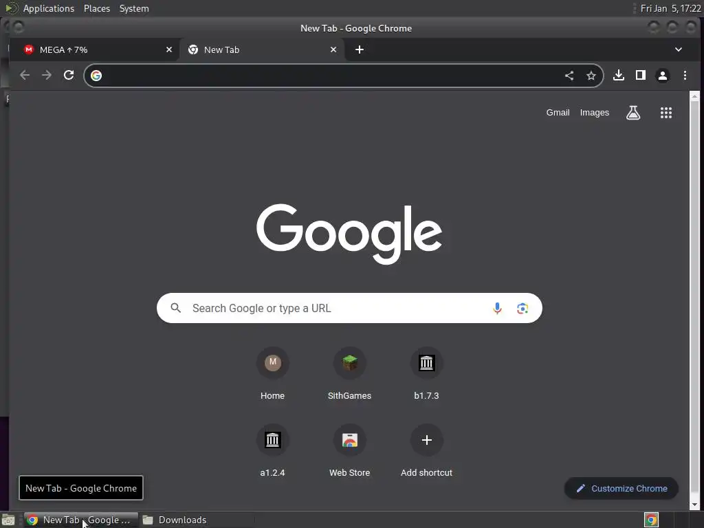Click Add shortcut plus tile
This screenshot has width=704, height=528.
click(426, 451)
